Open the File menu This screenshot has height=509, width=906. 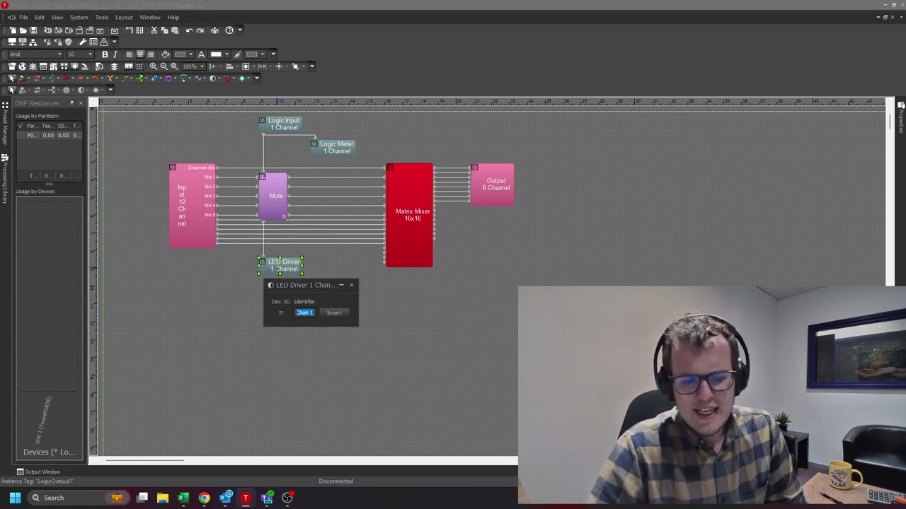pos(23,17)
